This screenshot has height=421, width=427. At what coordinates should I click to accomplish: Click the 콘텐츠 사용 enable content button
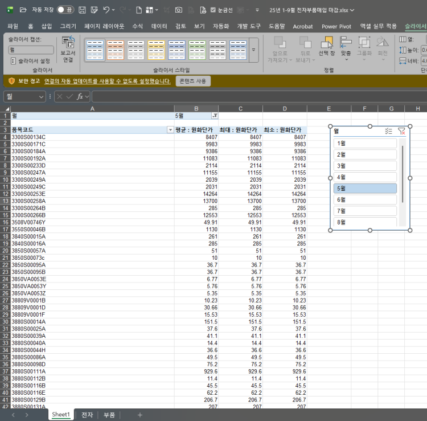[193, 81]
